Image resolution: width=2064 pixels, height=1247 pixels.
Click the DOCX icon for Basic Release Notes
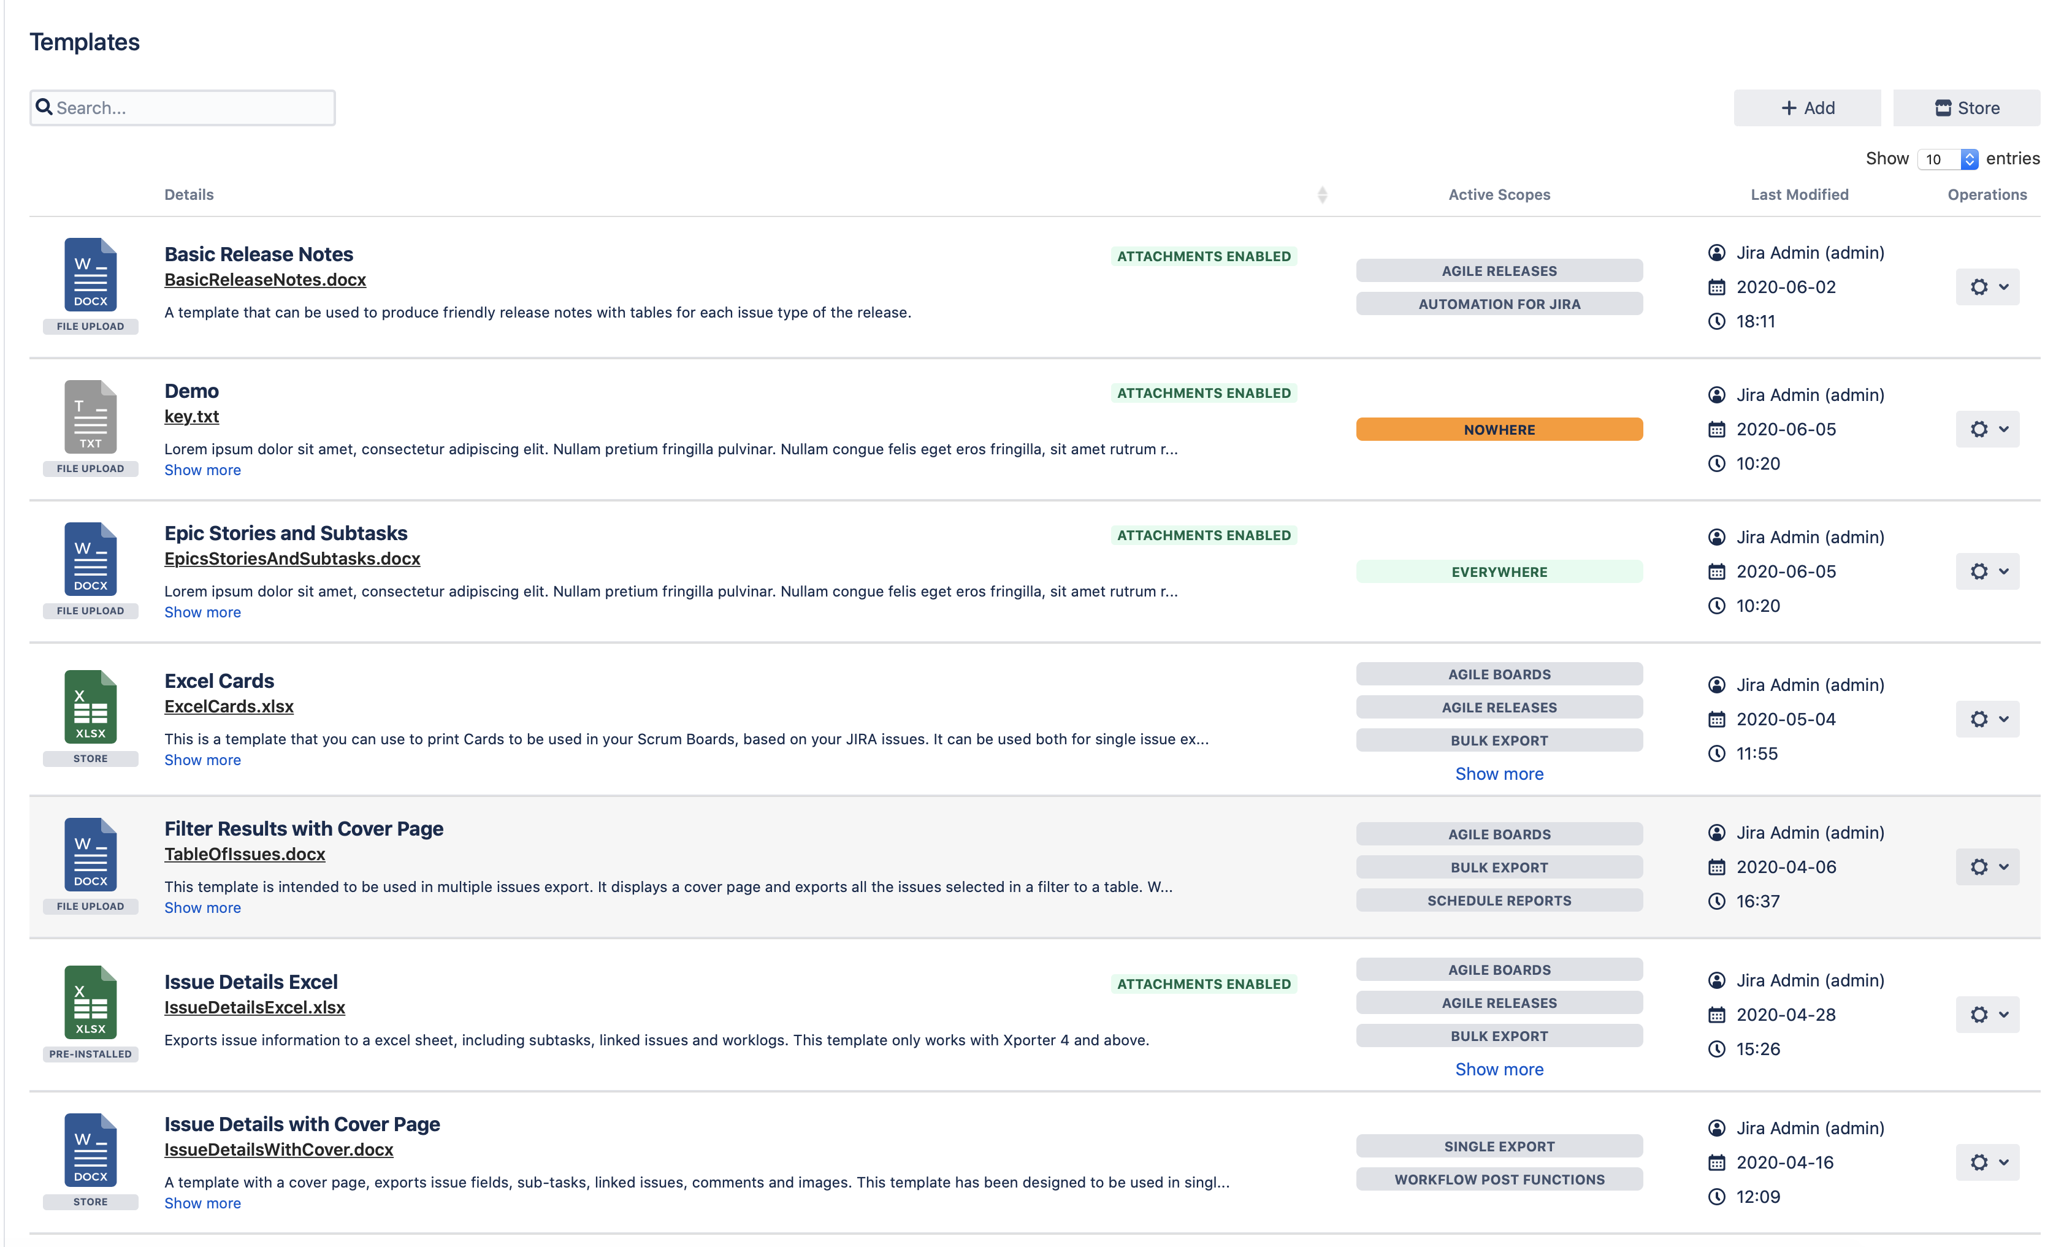(x=91, y=275)
